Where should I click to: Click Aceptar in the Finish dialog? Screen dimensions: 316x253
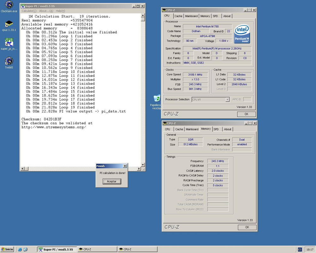(x=112, y=182)
